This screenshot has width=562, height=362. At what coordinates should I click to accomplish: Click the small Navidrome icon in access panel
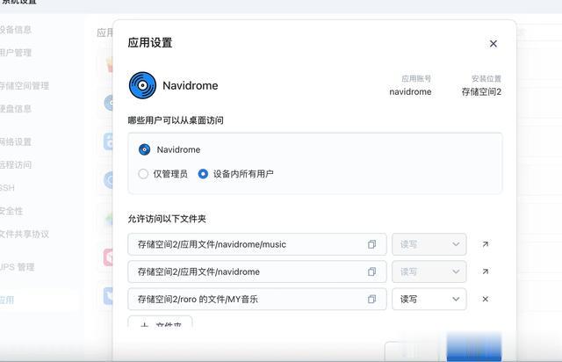tap(144, 149)
